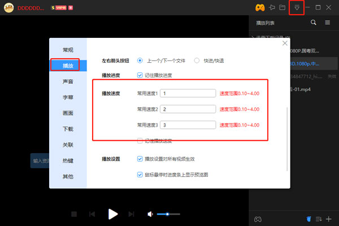Select 上一个/下一个文件 radio option
Screen dimensions: 339x226
pos(140,60)
